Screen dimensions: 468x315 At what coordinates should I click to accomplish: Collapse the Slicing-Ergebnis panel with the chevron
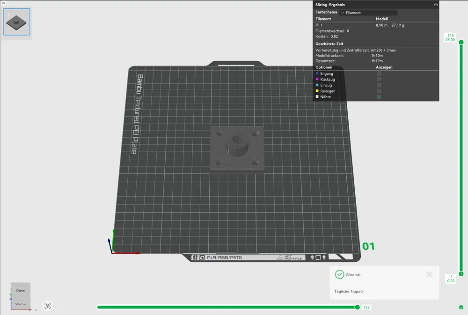point(436,5)
